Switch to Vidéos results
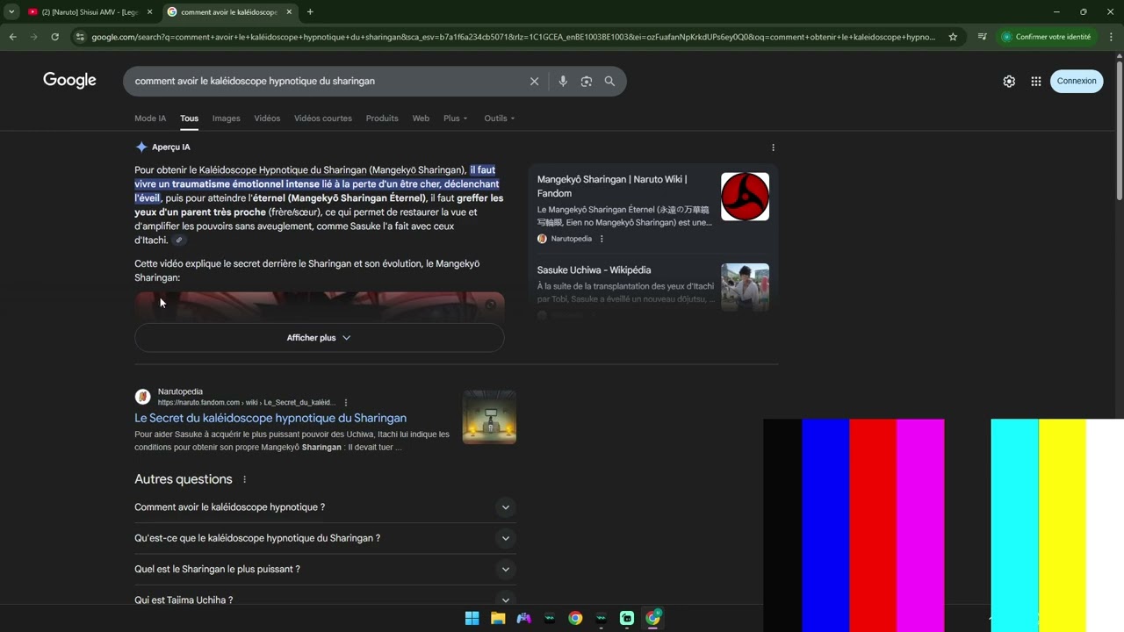1124x632 pixels. coord(267,118)
